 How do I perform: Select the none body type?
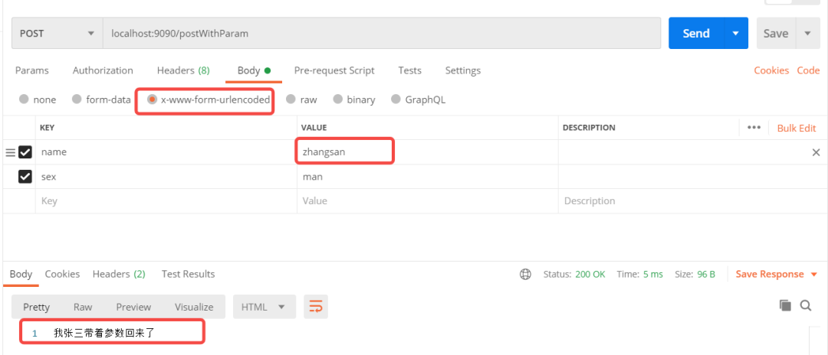(38, 99)
